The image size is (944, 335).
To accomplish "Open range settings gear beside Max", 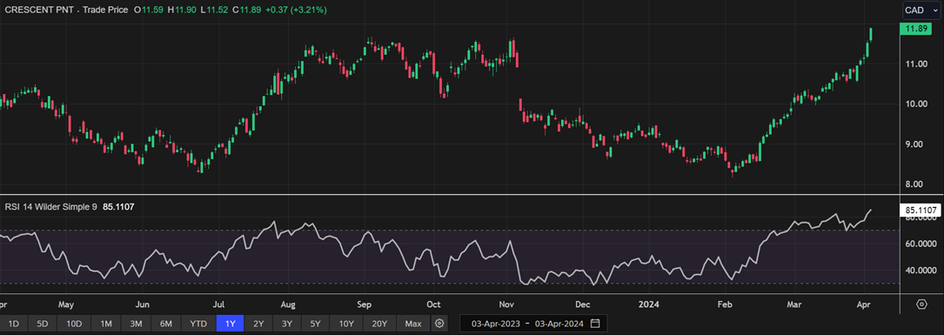I will (440, 324).
